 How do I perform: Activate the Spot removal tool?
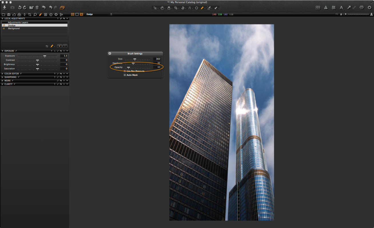pos(197,8)
